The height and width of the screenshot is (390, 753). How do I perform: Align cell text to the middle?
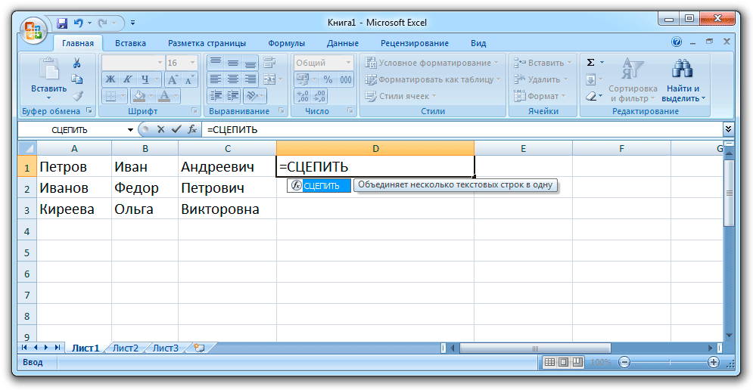point(233,63)
